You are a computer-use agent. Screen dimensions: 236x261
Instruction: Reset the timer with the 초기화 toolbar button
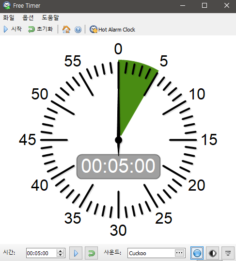coord(40,29)
